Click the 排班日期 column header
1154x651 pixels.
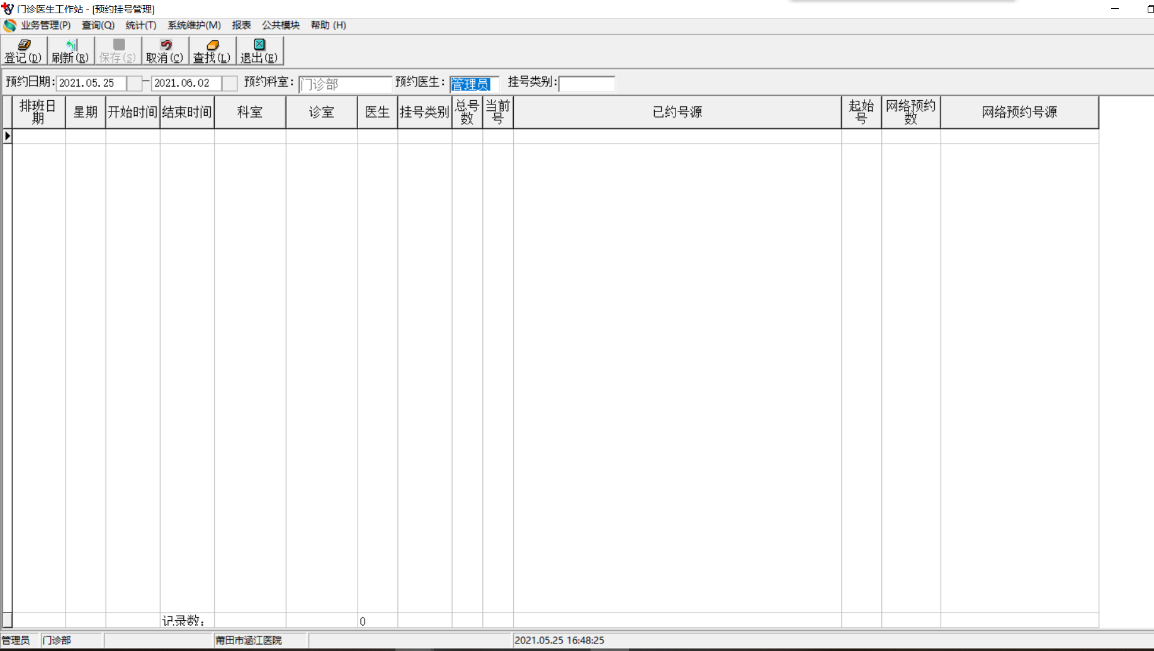pyautogui.click(x=38, y=112)
